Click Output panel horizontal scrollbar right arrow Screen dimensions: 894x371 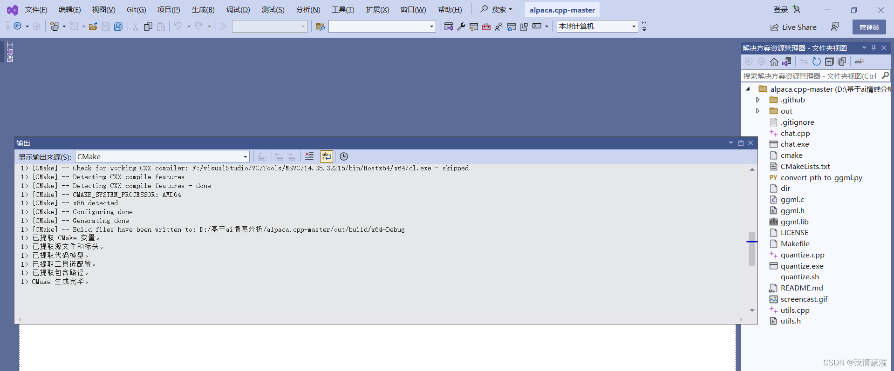741,319
